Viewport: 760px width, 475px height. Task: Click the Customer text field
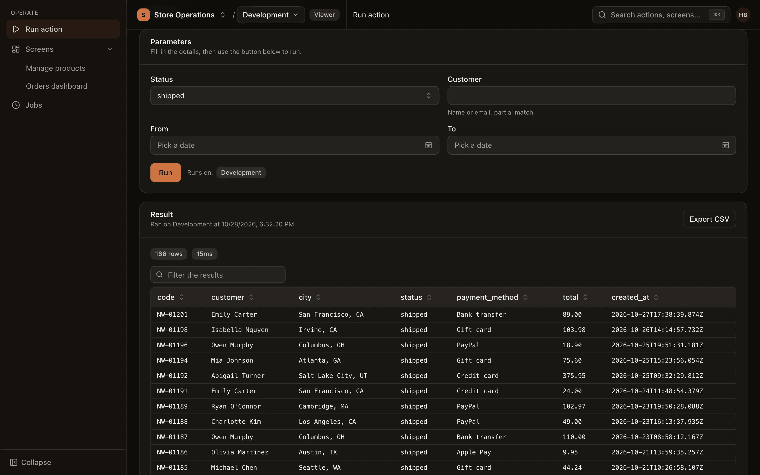coord(592,96)
